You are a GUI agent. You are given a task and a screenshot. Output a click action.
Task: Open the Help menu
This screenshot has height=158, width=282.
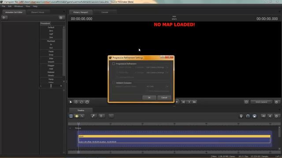(x=35, y=6)
